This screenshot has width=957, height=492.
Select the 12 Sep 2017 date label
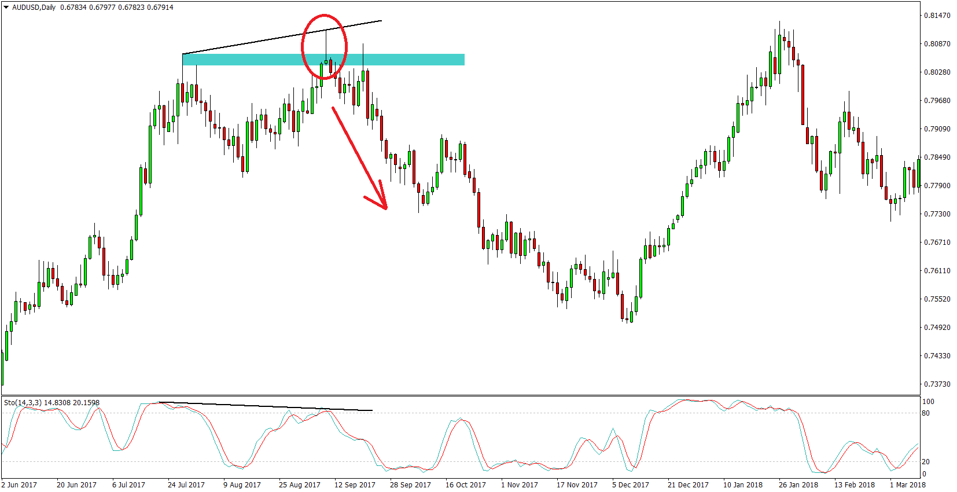[x=355, y=485]
